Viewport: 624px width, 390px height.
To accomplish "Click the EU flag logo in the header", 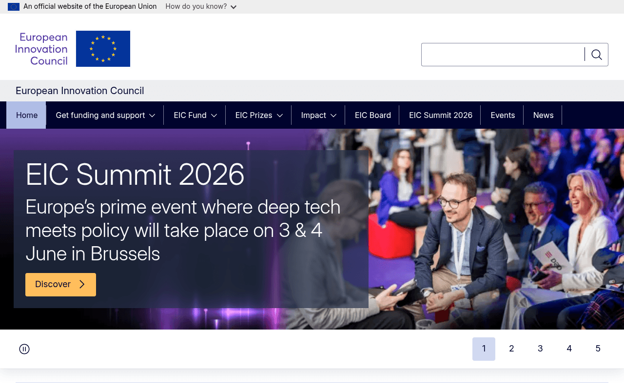I will pos(103,49).
